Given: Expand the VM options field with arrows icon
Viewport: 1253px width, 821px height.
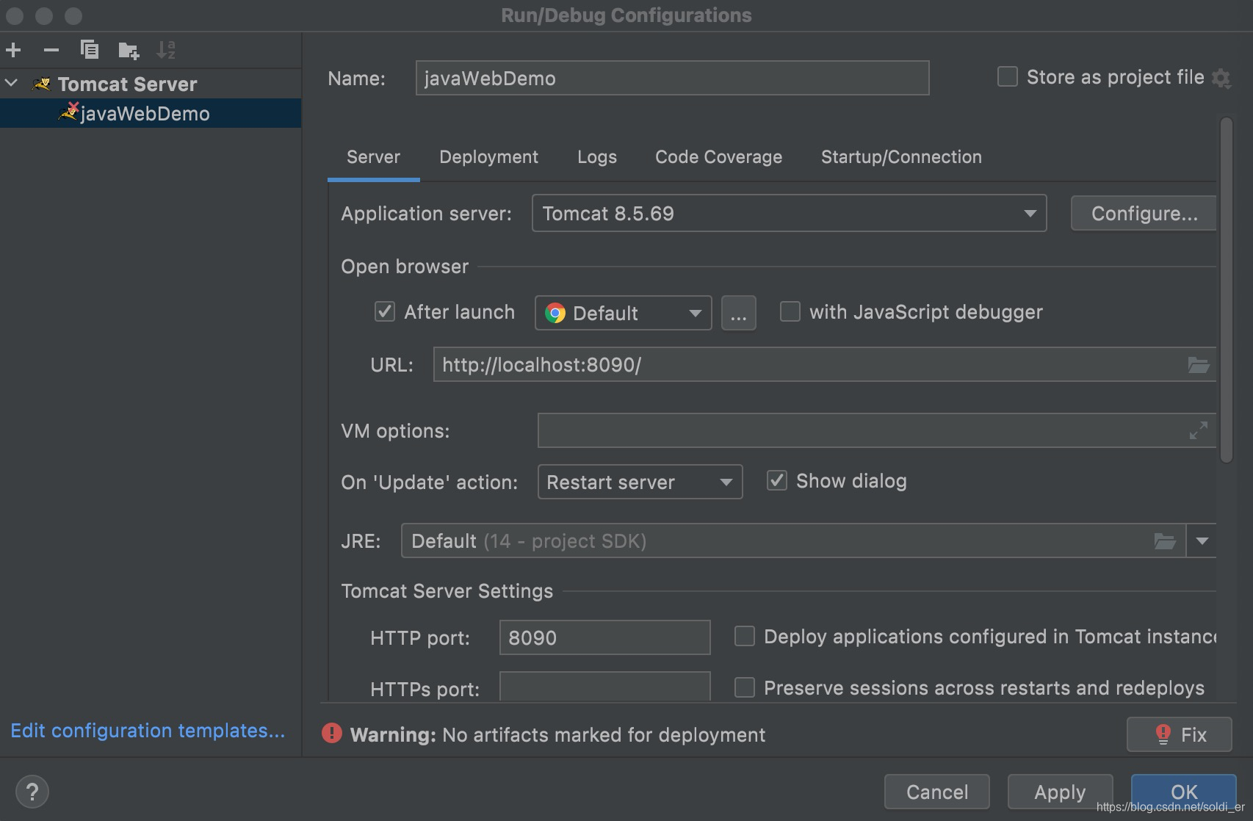Looking at the screenshot, I should 1199,430.
